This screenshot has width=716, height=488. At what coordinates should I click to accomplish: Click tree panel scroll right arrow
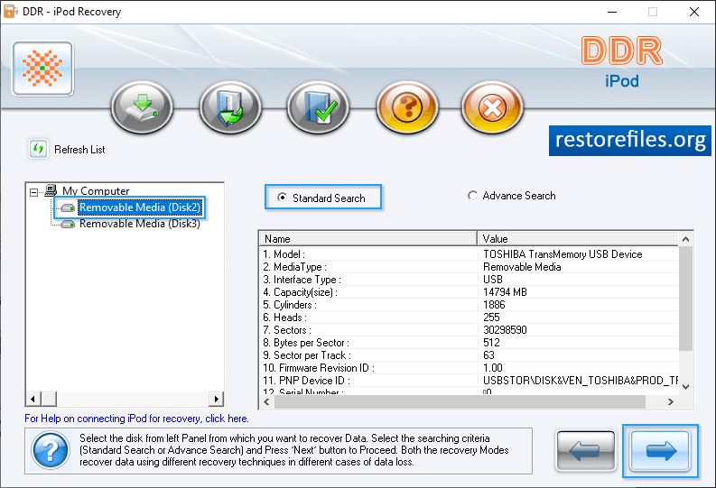pyautogui.click(x=217, y=399)
